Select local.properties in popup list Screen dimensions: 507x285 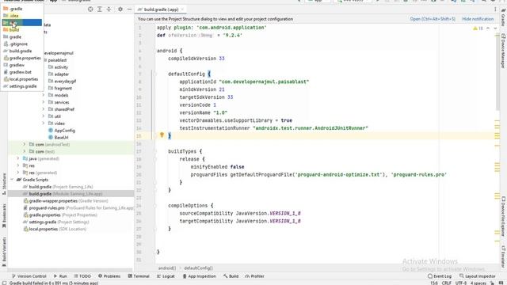pos(22,79)
